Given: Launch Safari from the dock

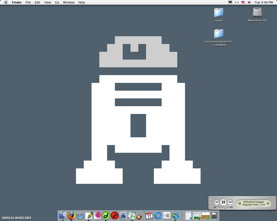Looking at the screenshot, I should (80, 215).
